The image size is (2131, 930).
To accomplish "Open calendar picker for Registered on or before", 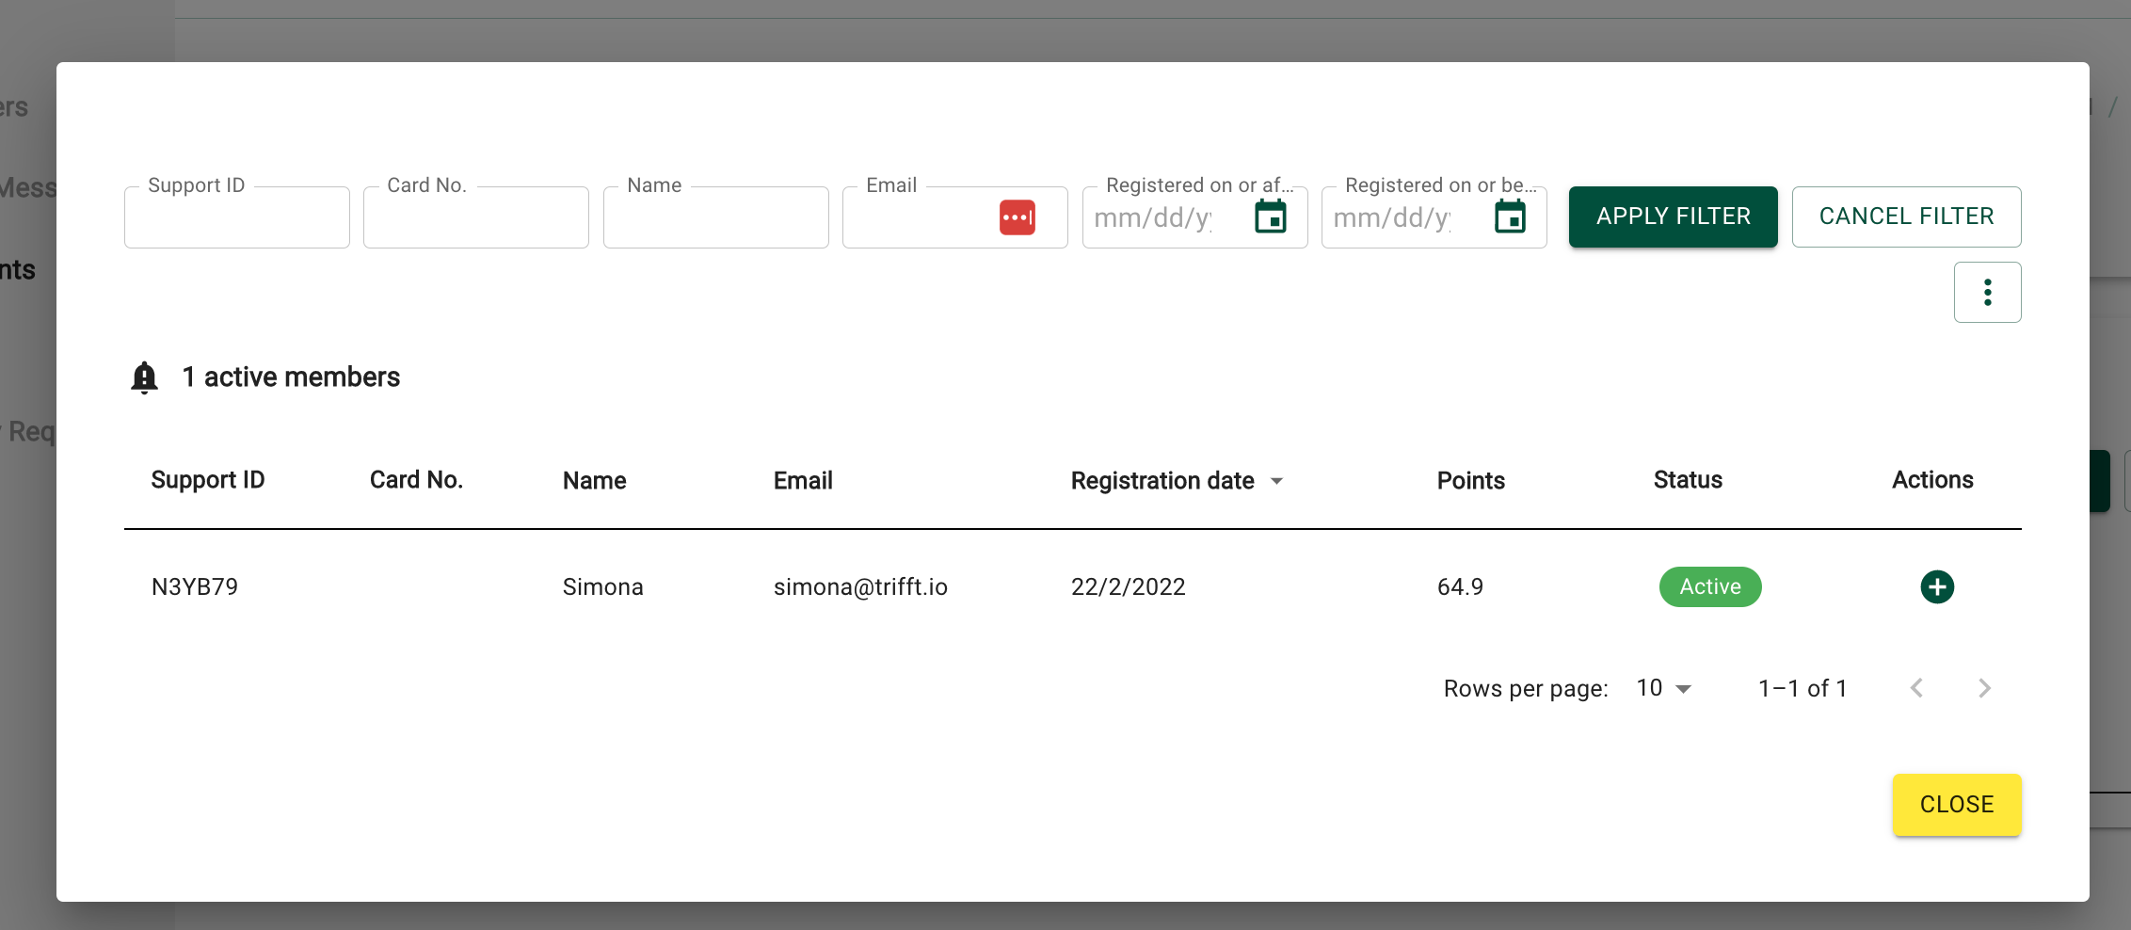I will pos(1510,216).
